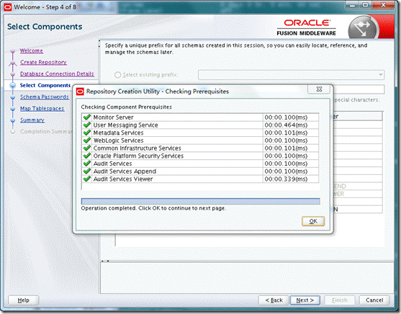
Task: Click the green check beside WebLogic Services
Action: click(x=87, y=140)
